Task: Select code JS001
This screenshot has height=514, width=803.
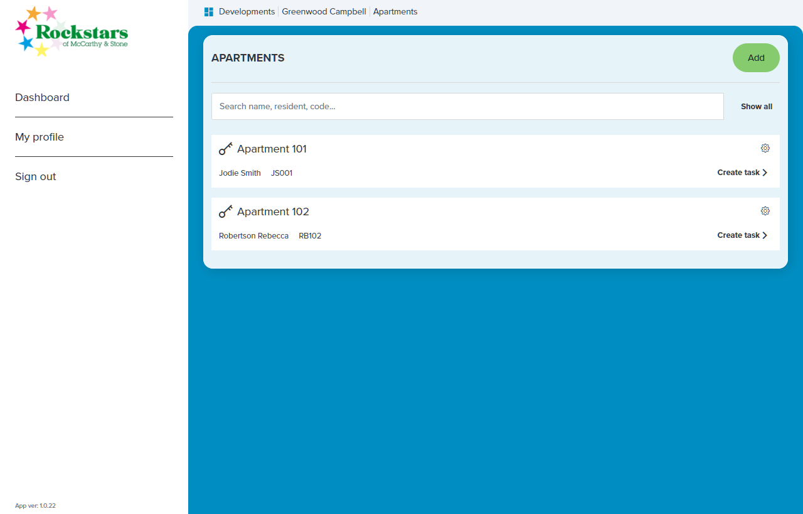Action: [282, 173]
